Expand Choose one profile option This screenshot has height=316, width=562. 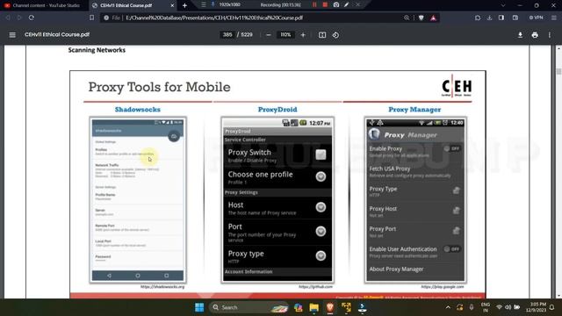coord(321,176)
